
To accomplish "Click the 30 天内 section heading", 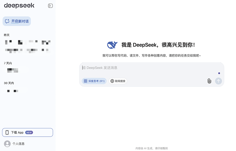I will point(9,83).
